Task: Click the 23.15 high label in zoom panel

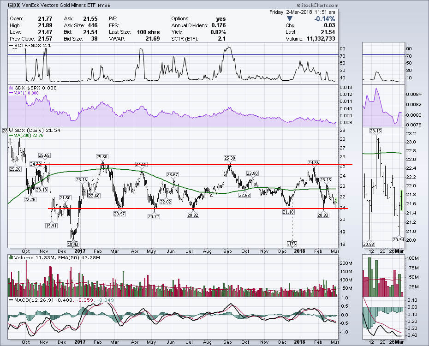Action: click(x=376, y=131)
